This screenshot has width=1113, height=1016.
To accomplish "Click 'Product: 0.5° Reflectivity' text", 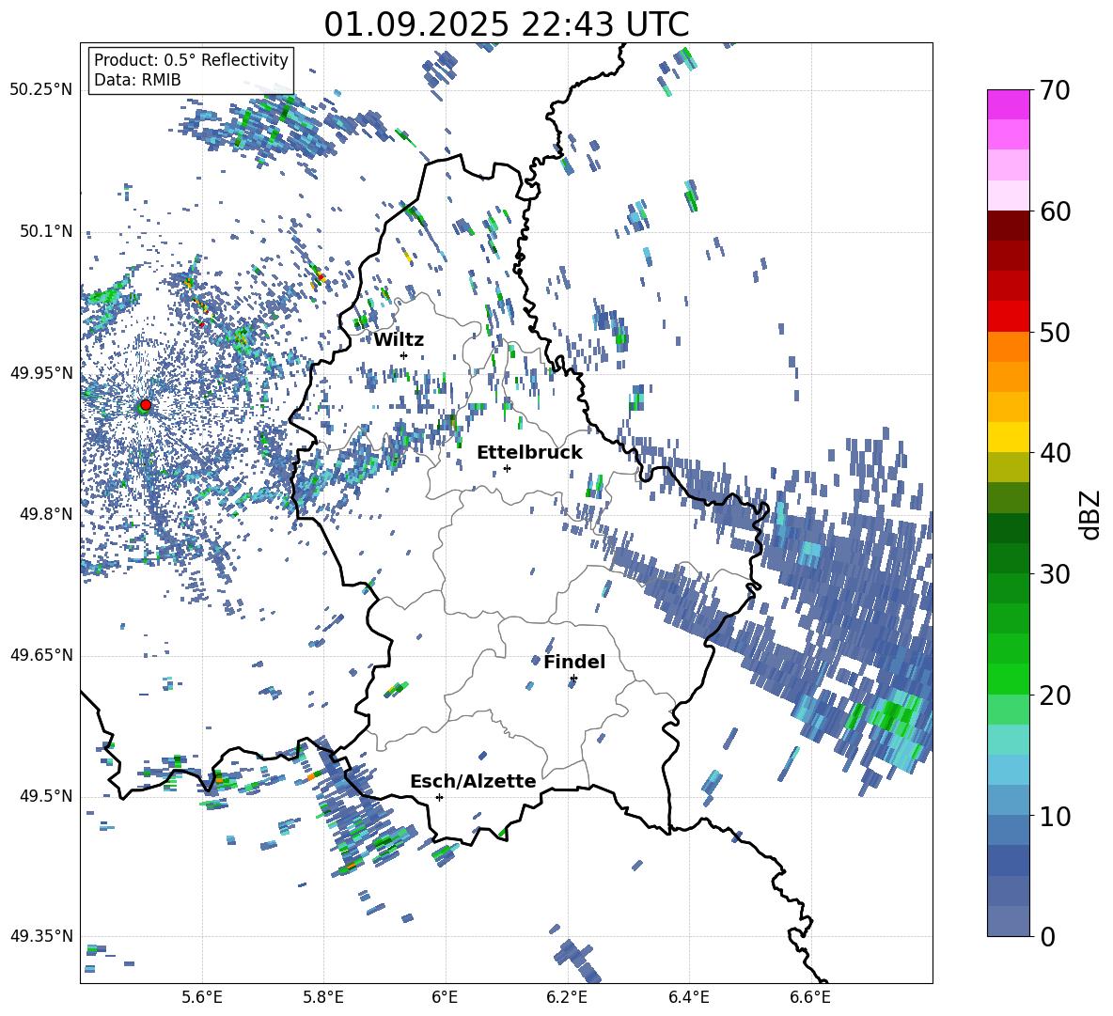I will click(191, 60).
